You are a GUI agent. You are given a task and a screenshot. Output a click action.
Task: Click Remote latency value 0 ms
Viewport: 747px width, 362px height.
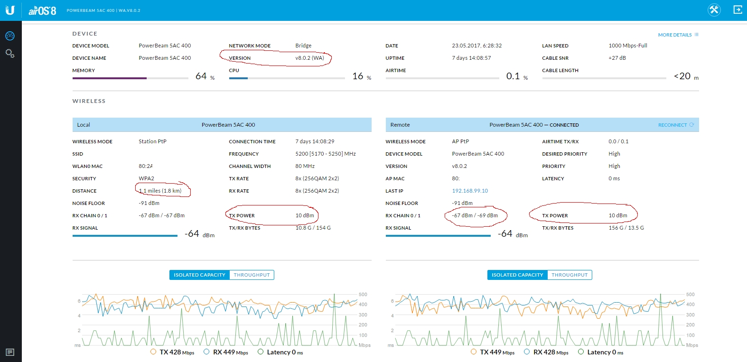[x=614, y=178]
